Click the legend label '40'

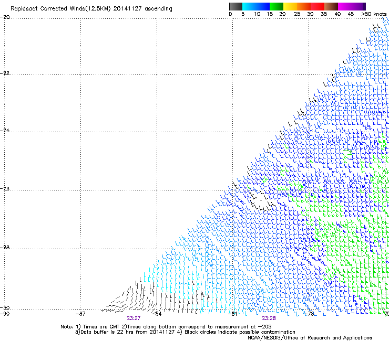[x=337, y=14]
